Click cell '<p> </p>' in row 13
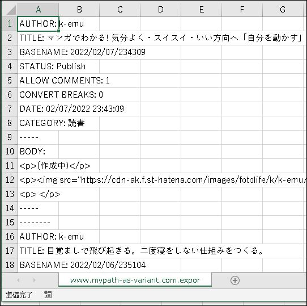 (x=38, y=194)
